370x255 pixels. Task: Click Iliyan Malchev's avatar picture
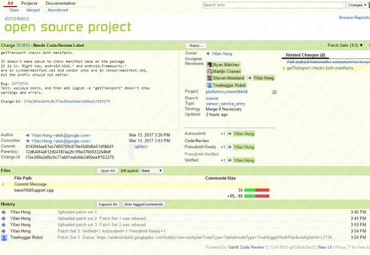[x=209, y=64]
